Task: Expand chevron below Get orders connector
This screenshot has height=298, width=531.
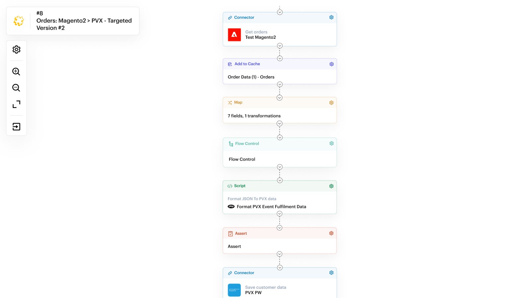Action: (280, 46)
